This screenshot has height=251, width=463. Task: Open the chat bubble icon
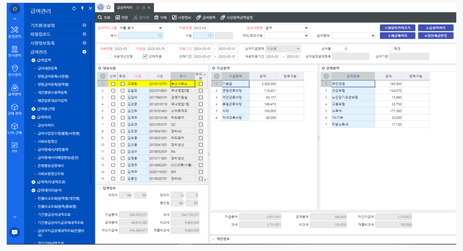[14, 232]
